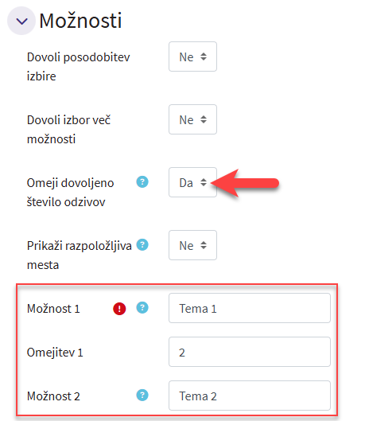Click the Možnost 1 field containing Tema 1

pos(250,308)
